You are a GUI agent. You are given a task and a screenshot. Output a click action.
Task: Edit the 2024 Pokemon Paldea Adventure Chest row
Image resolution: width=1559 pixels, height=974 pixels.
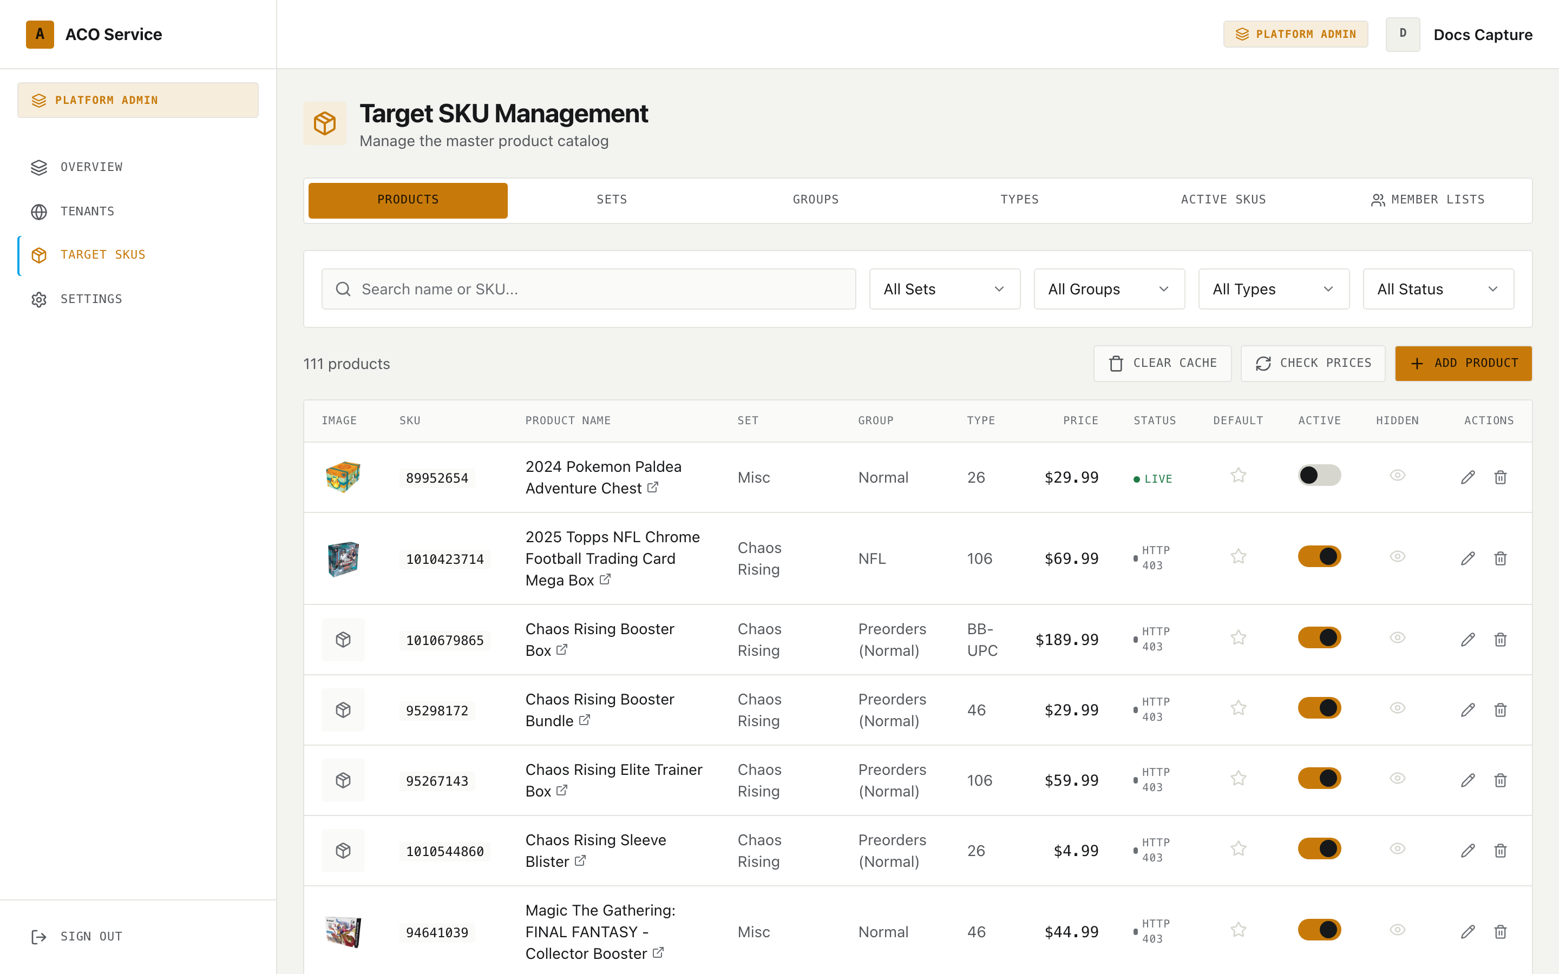[x=1468, y=477]
